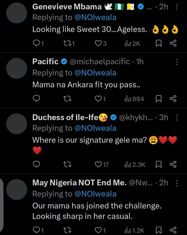Open @NOIweala link in Genevieve's reply
This screenshot has height=235, width=187.
tap(95, 18)
